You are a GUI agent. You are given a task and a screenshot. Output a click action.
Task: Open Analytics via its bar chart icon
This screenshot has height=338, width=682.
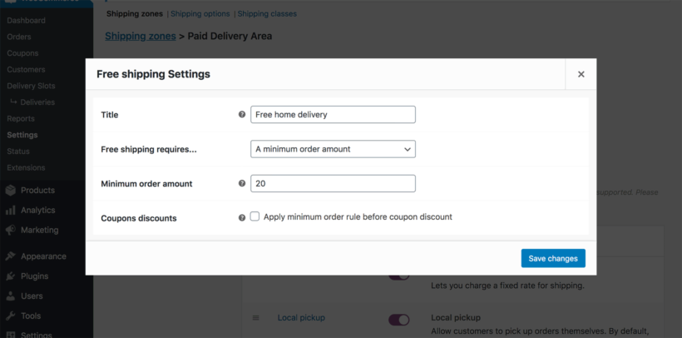[x=11, y=211]
